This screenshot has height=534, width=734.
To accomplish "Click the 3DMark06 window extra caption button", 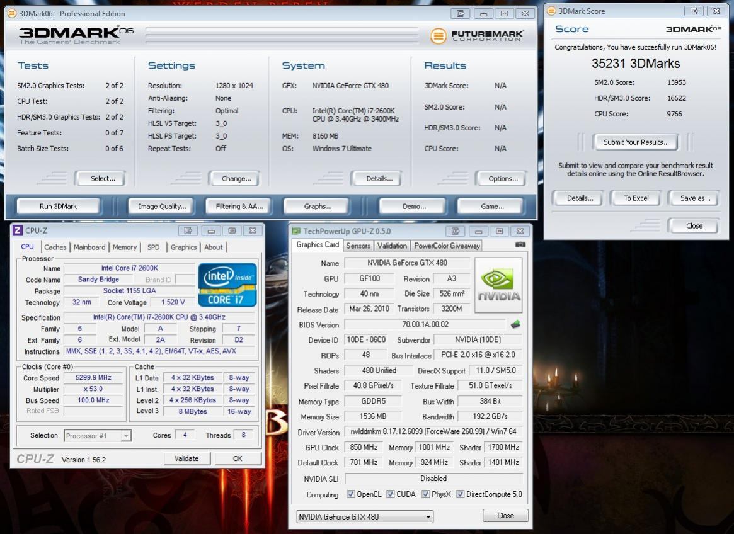I will [x=460, y=14].
